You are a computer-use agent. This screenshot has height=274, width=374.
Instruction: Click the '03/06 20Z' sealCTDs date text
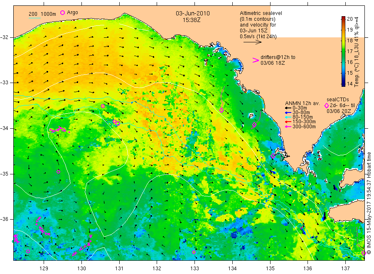[x=339, y=111]
